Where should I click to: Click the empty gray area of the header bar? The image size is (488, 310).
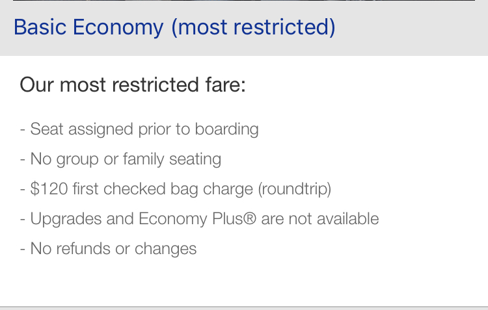click(x=411, y=28)
